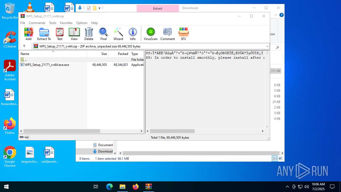Switch Explorer to details view icon
341x192 pixels.
click(x=275, y=158)
